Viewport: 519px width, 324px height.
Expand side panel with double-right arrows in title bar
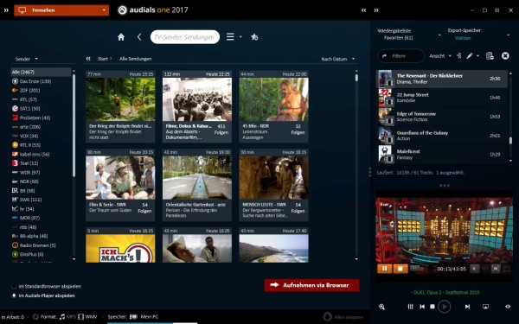pyautogui.click(x=376, y=10)
